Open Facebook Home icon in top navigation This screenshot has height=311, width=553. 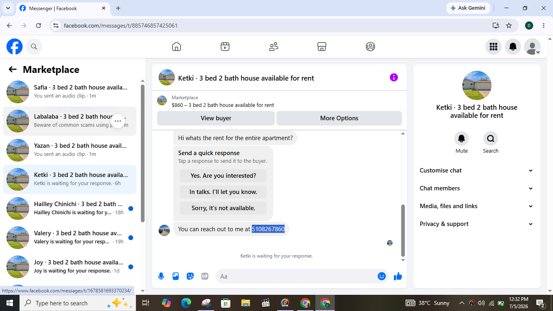tap(177, 47)
